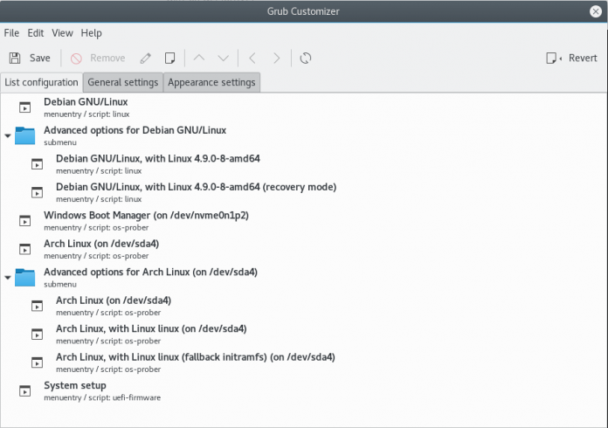Click icon of Debian 4.9.0-8-amd64 non-recovery entry
The image size is (608, 428).
tap(38, 164)
